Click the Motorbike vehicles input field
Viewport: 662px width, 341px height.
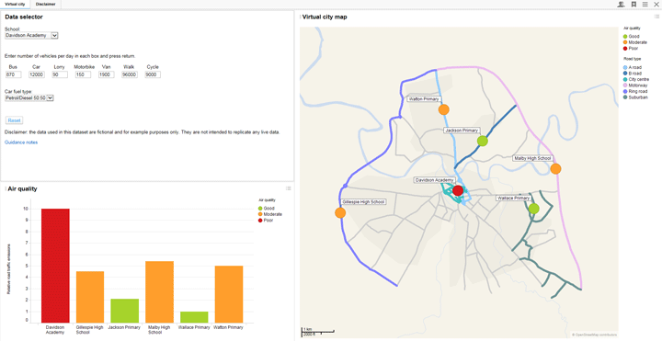click(83, 74)
